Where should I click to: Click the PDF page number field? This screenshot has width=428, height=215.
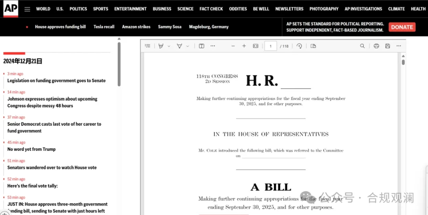tap(271, 46)
